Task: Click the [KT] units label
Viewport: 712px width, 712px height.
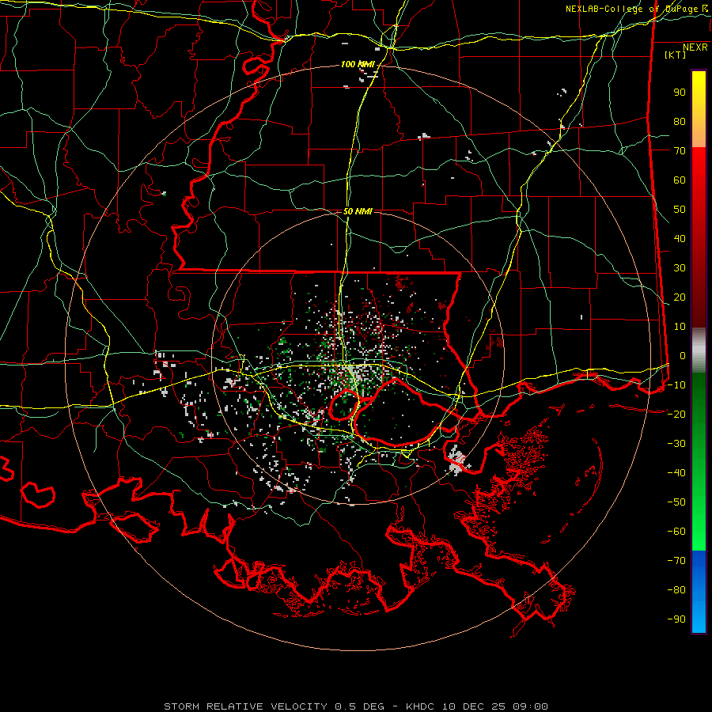Action: click(675, 55)
